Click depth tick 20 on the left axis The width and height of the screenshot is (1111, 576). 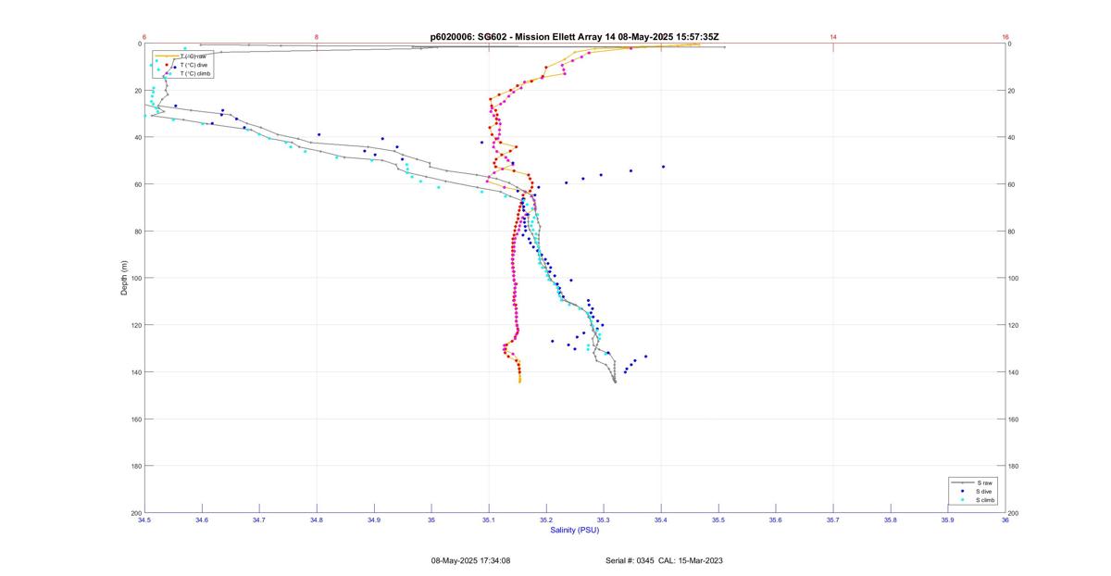[137, 91]
